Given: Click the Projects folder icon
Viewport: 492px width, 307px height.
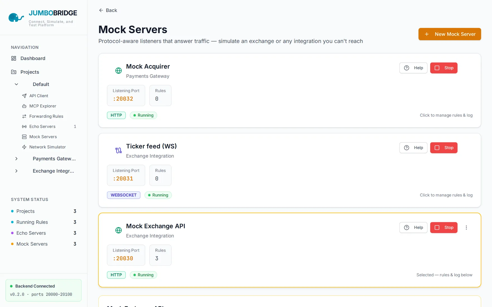Looking at the screenshot, I should tap(13, 72).
